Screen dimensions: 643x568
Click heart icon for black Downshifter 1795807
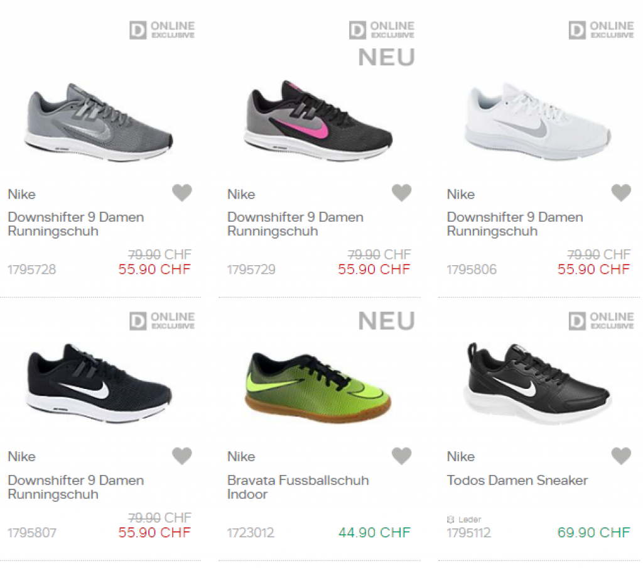tap(182, 456)
